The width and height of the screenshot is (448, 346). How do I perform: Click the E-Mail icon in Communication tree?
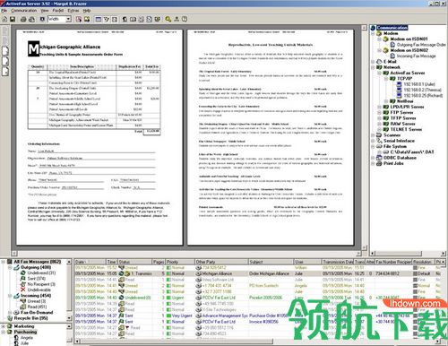[x=379, y=62]
